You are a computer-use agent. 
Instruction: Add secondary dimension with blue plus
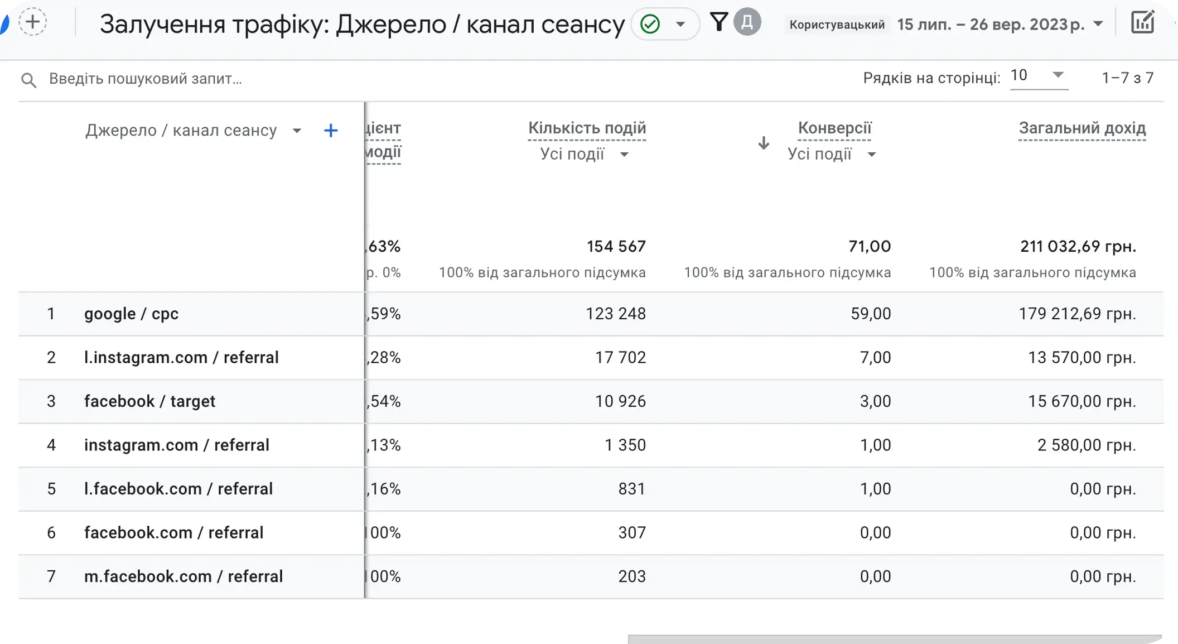point(331,131)
